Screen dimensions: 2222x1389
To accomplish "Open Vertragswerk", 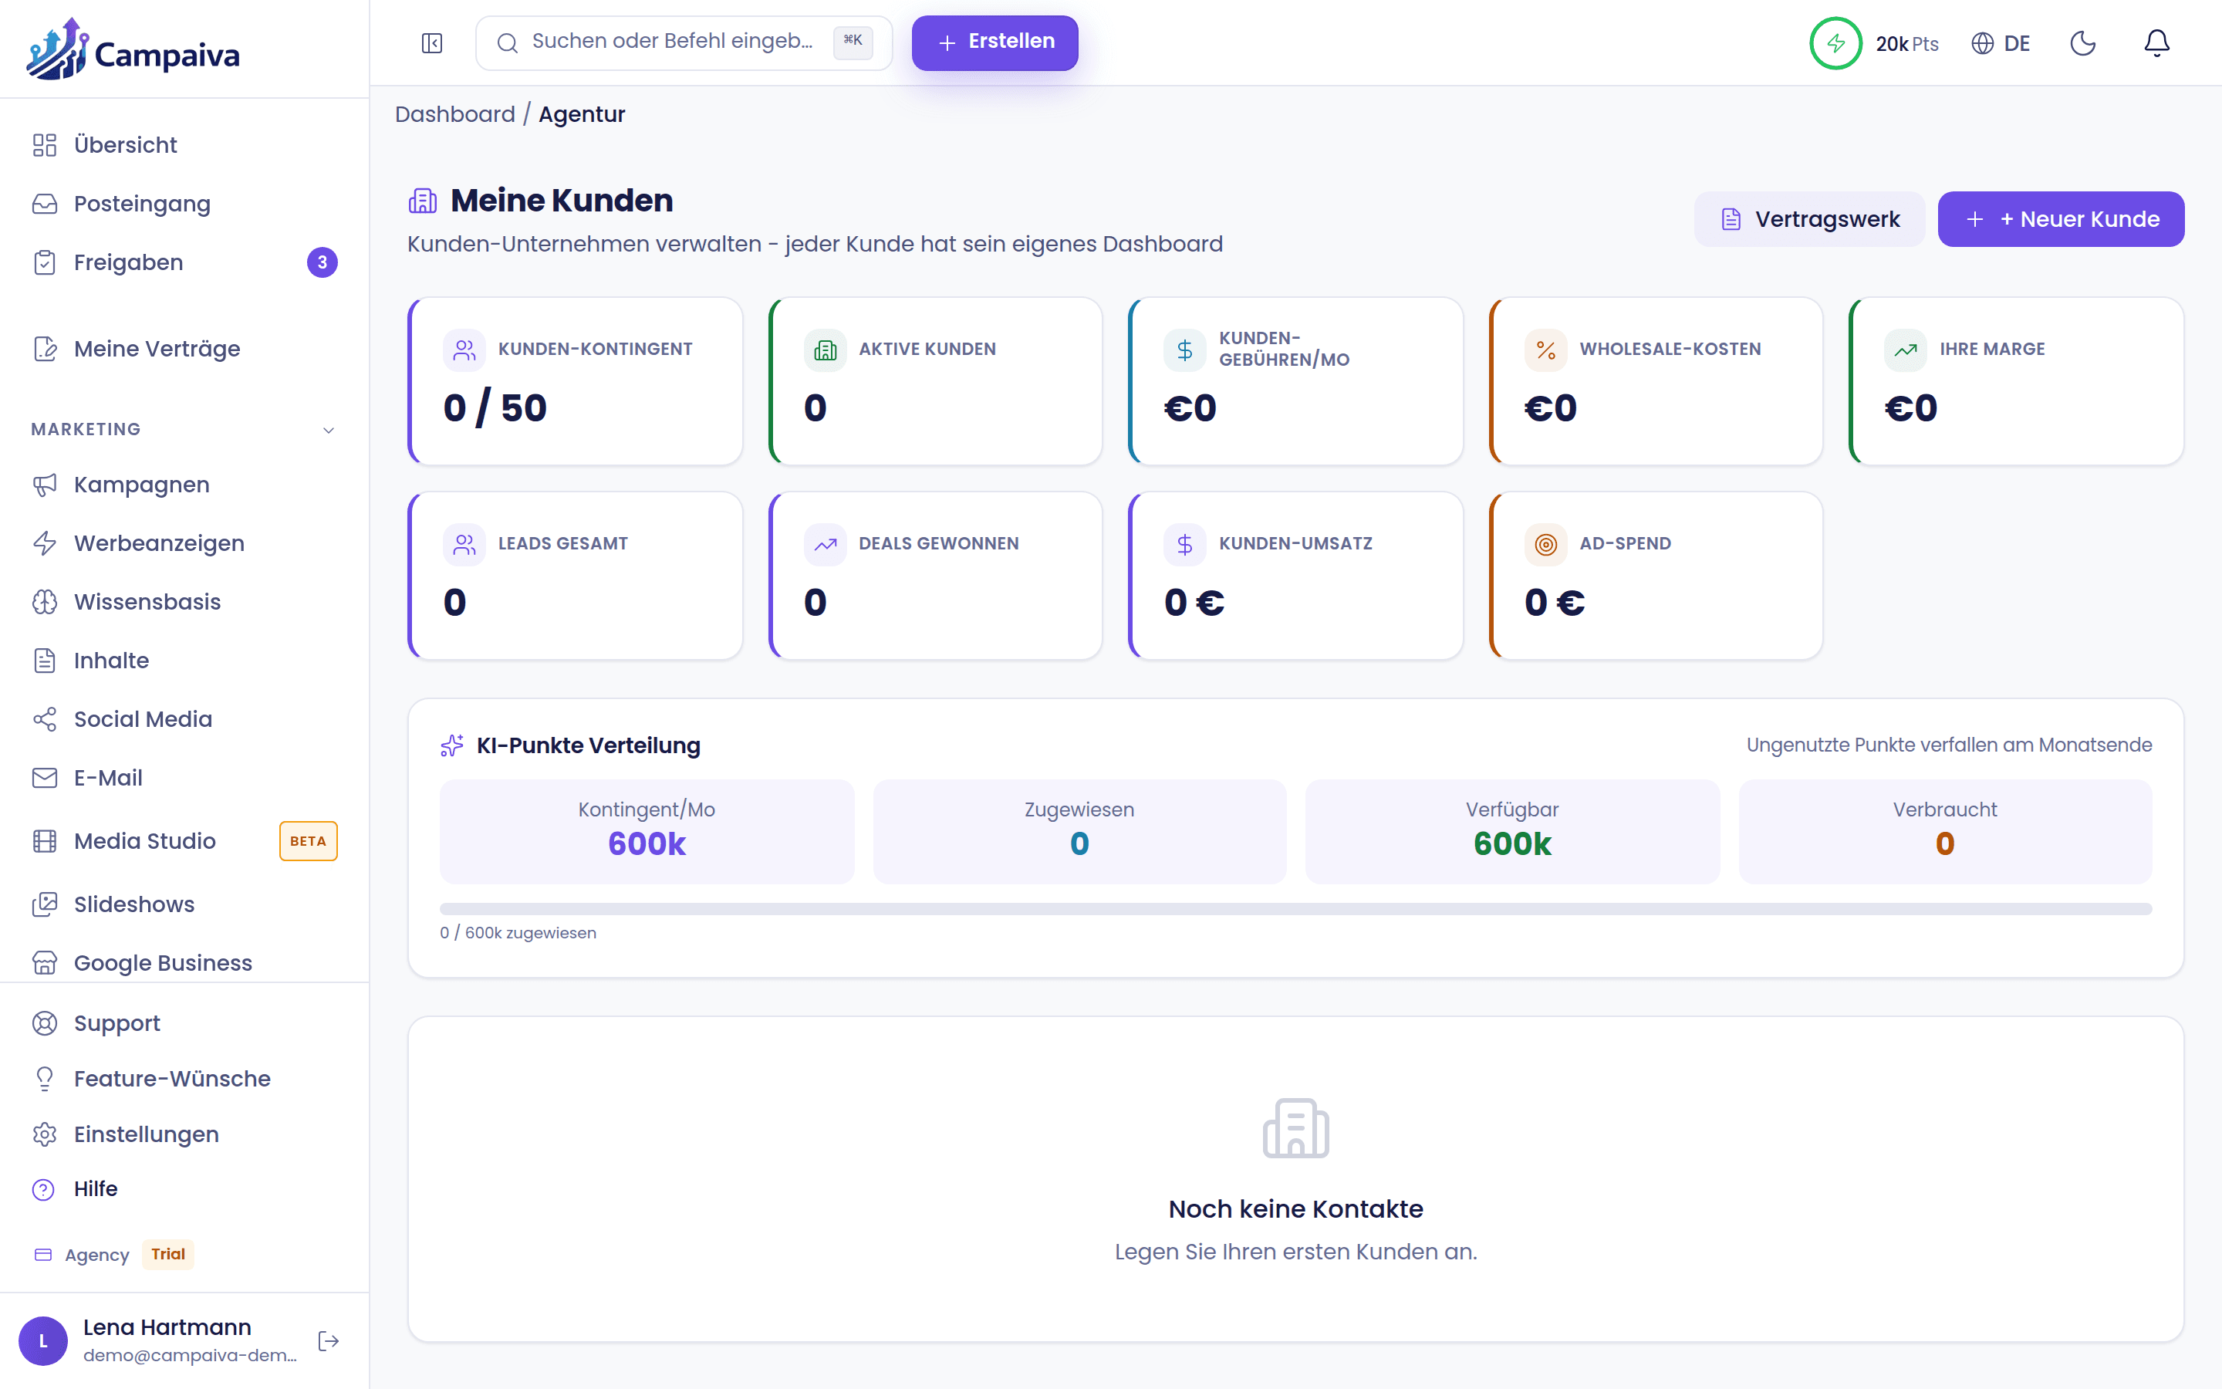I will pyautogui.click(x=1808, y=220).
